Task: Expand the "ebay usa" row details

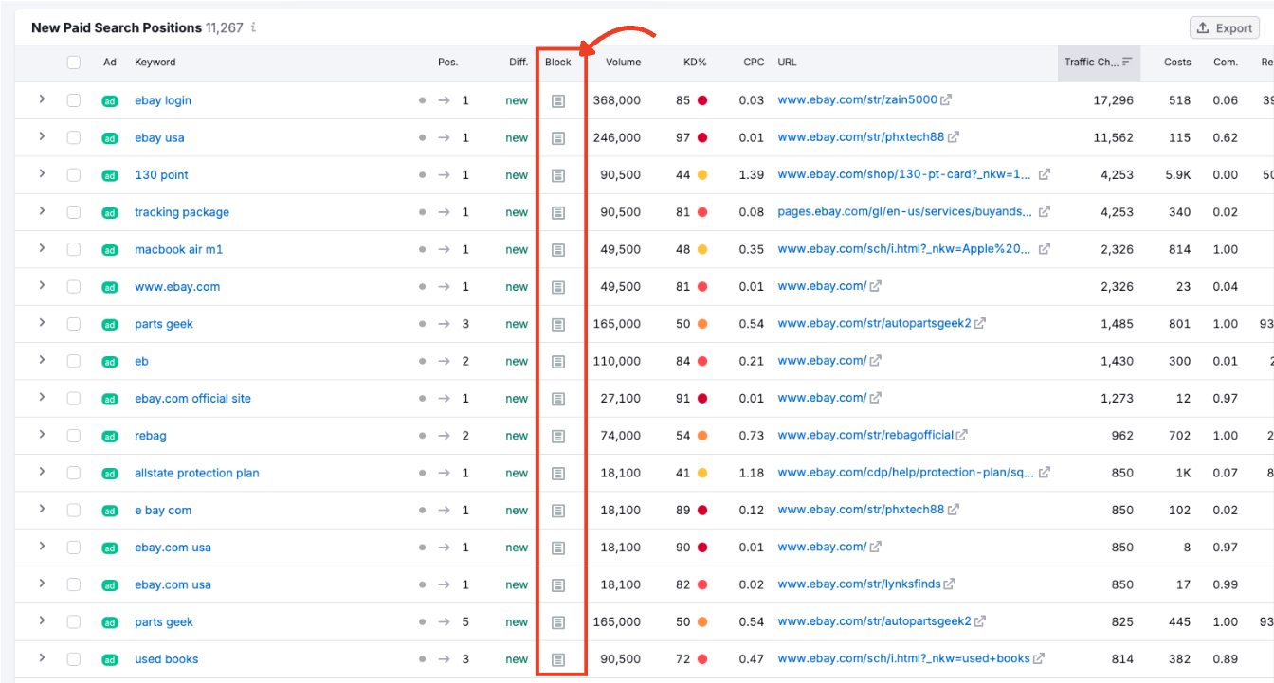Action: (x=40, y=137)
